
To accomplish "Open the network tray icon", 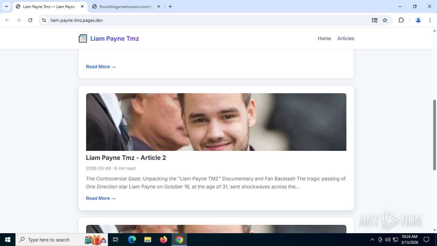I will pyautogui.click(x=396, y=240).
